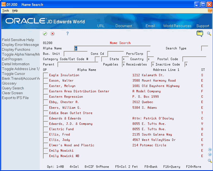Click the Cons Cd field
213x171 pixels.
tap(115, 54)
